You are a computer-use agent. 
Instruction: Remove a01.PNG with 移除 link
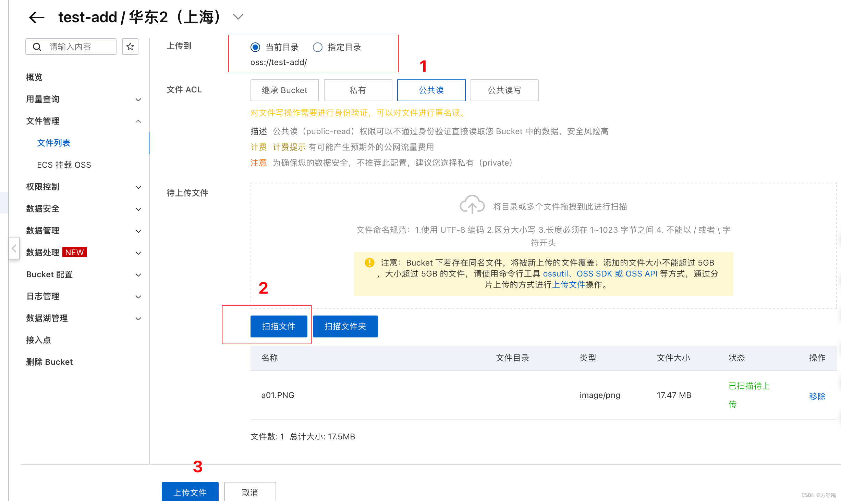pos(817,396)
